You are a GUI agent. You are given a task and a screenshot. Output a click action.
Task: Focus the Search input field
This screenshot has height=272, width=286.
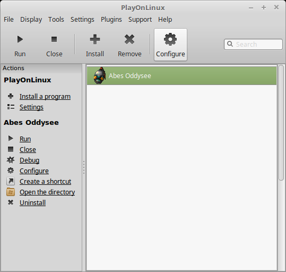pos(253,44)
